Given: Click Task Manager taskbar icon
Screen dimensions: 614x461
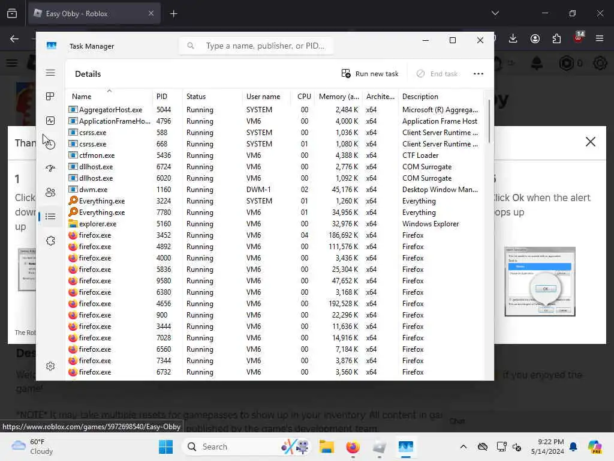Looking at the screenshot, I should (406, 447).
